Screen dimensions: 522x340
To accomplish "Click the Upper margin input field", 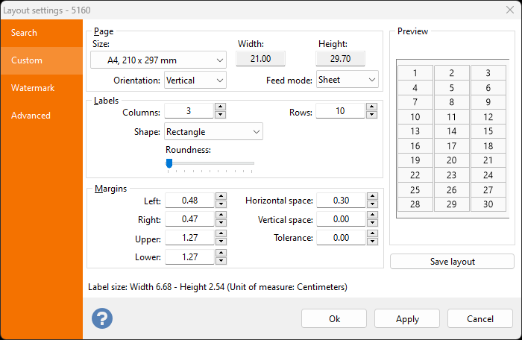I will tap(189, 239).
